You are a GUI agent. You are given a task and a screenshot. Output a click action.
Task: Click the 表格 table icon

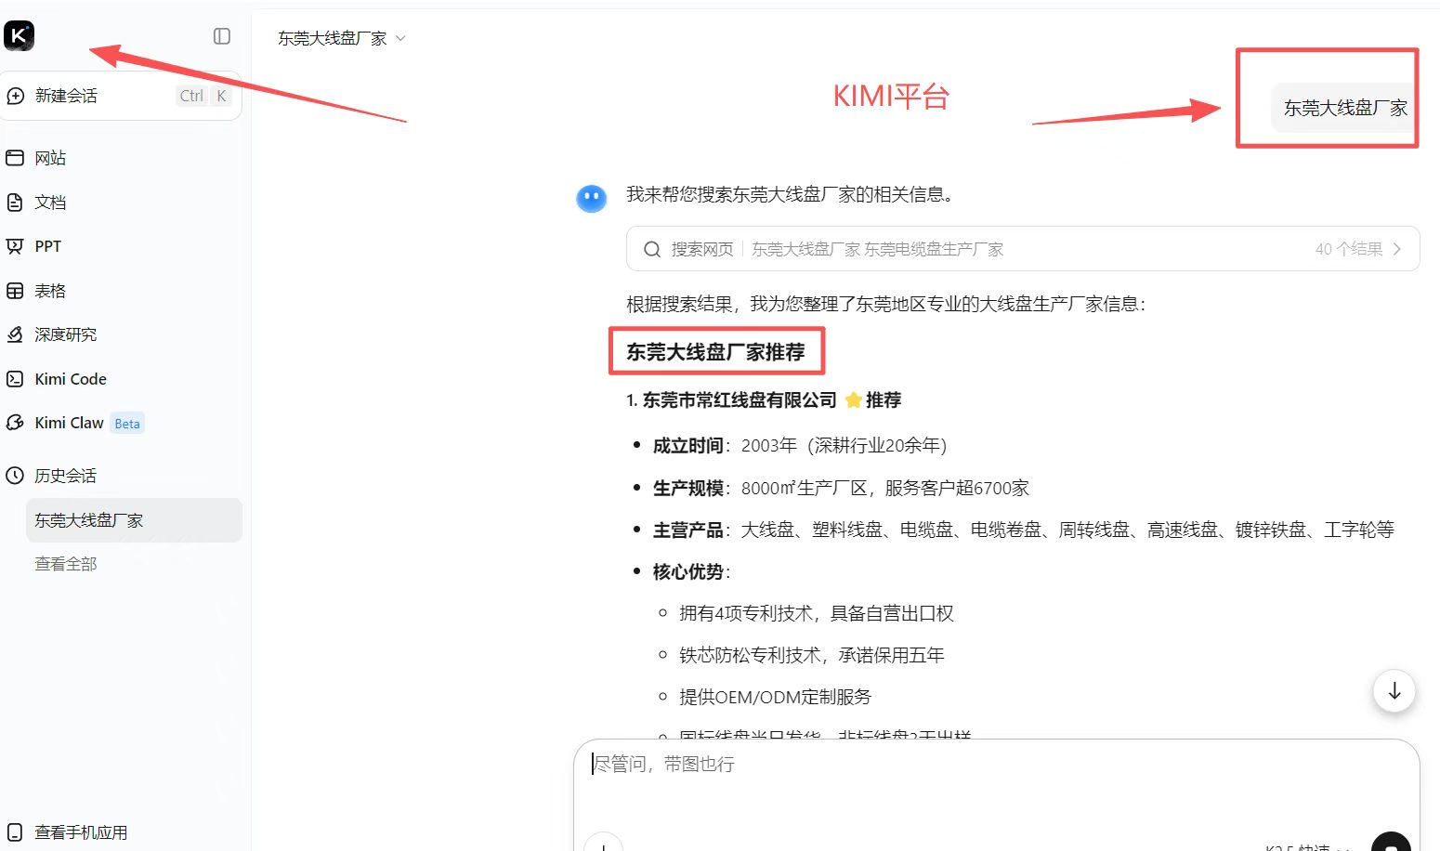[15, 291]
